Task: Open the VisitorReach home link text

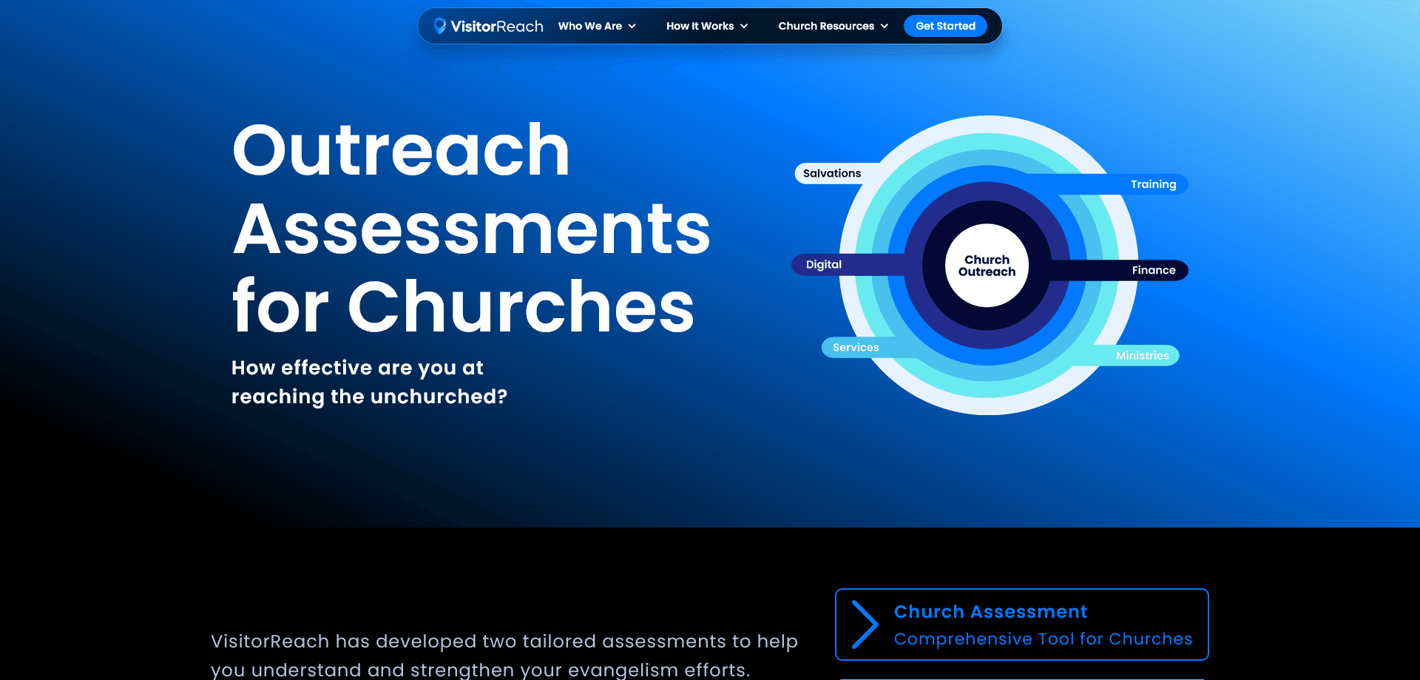Action: pos(496,26)
